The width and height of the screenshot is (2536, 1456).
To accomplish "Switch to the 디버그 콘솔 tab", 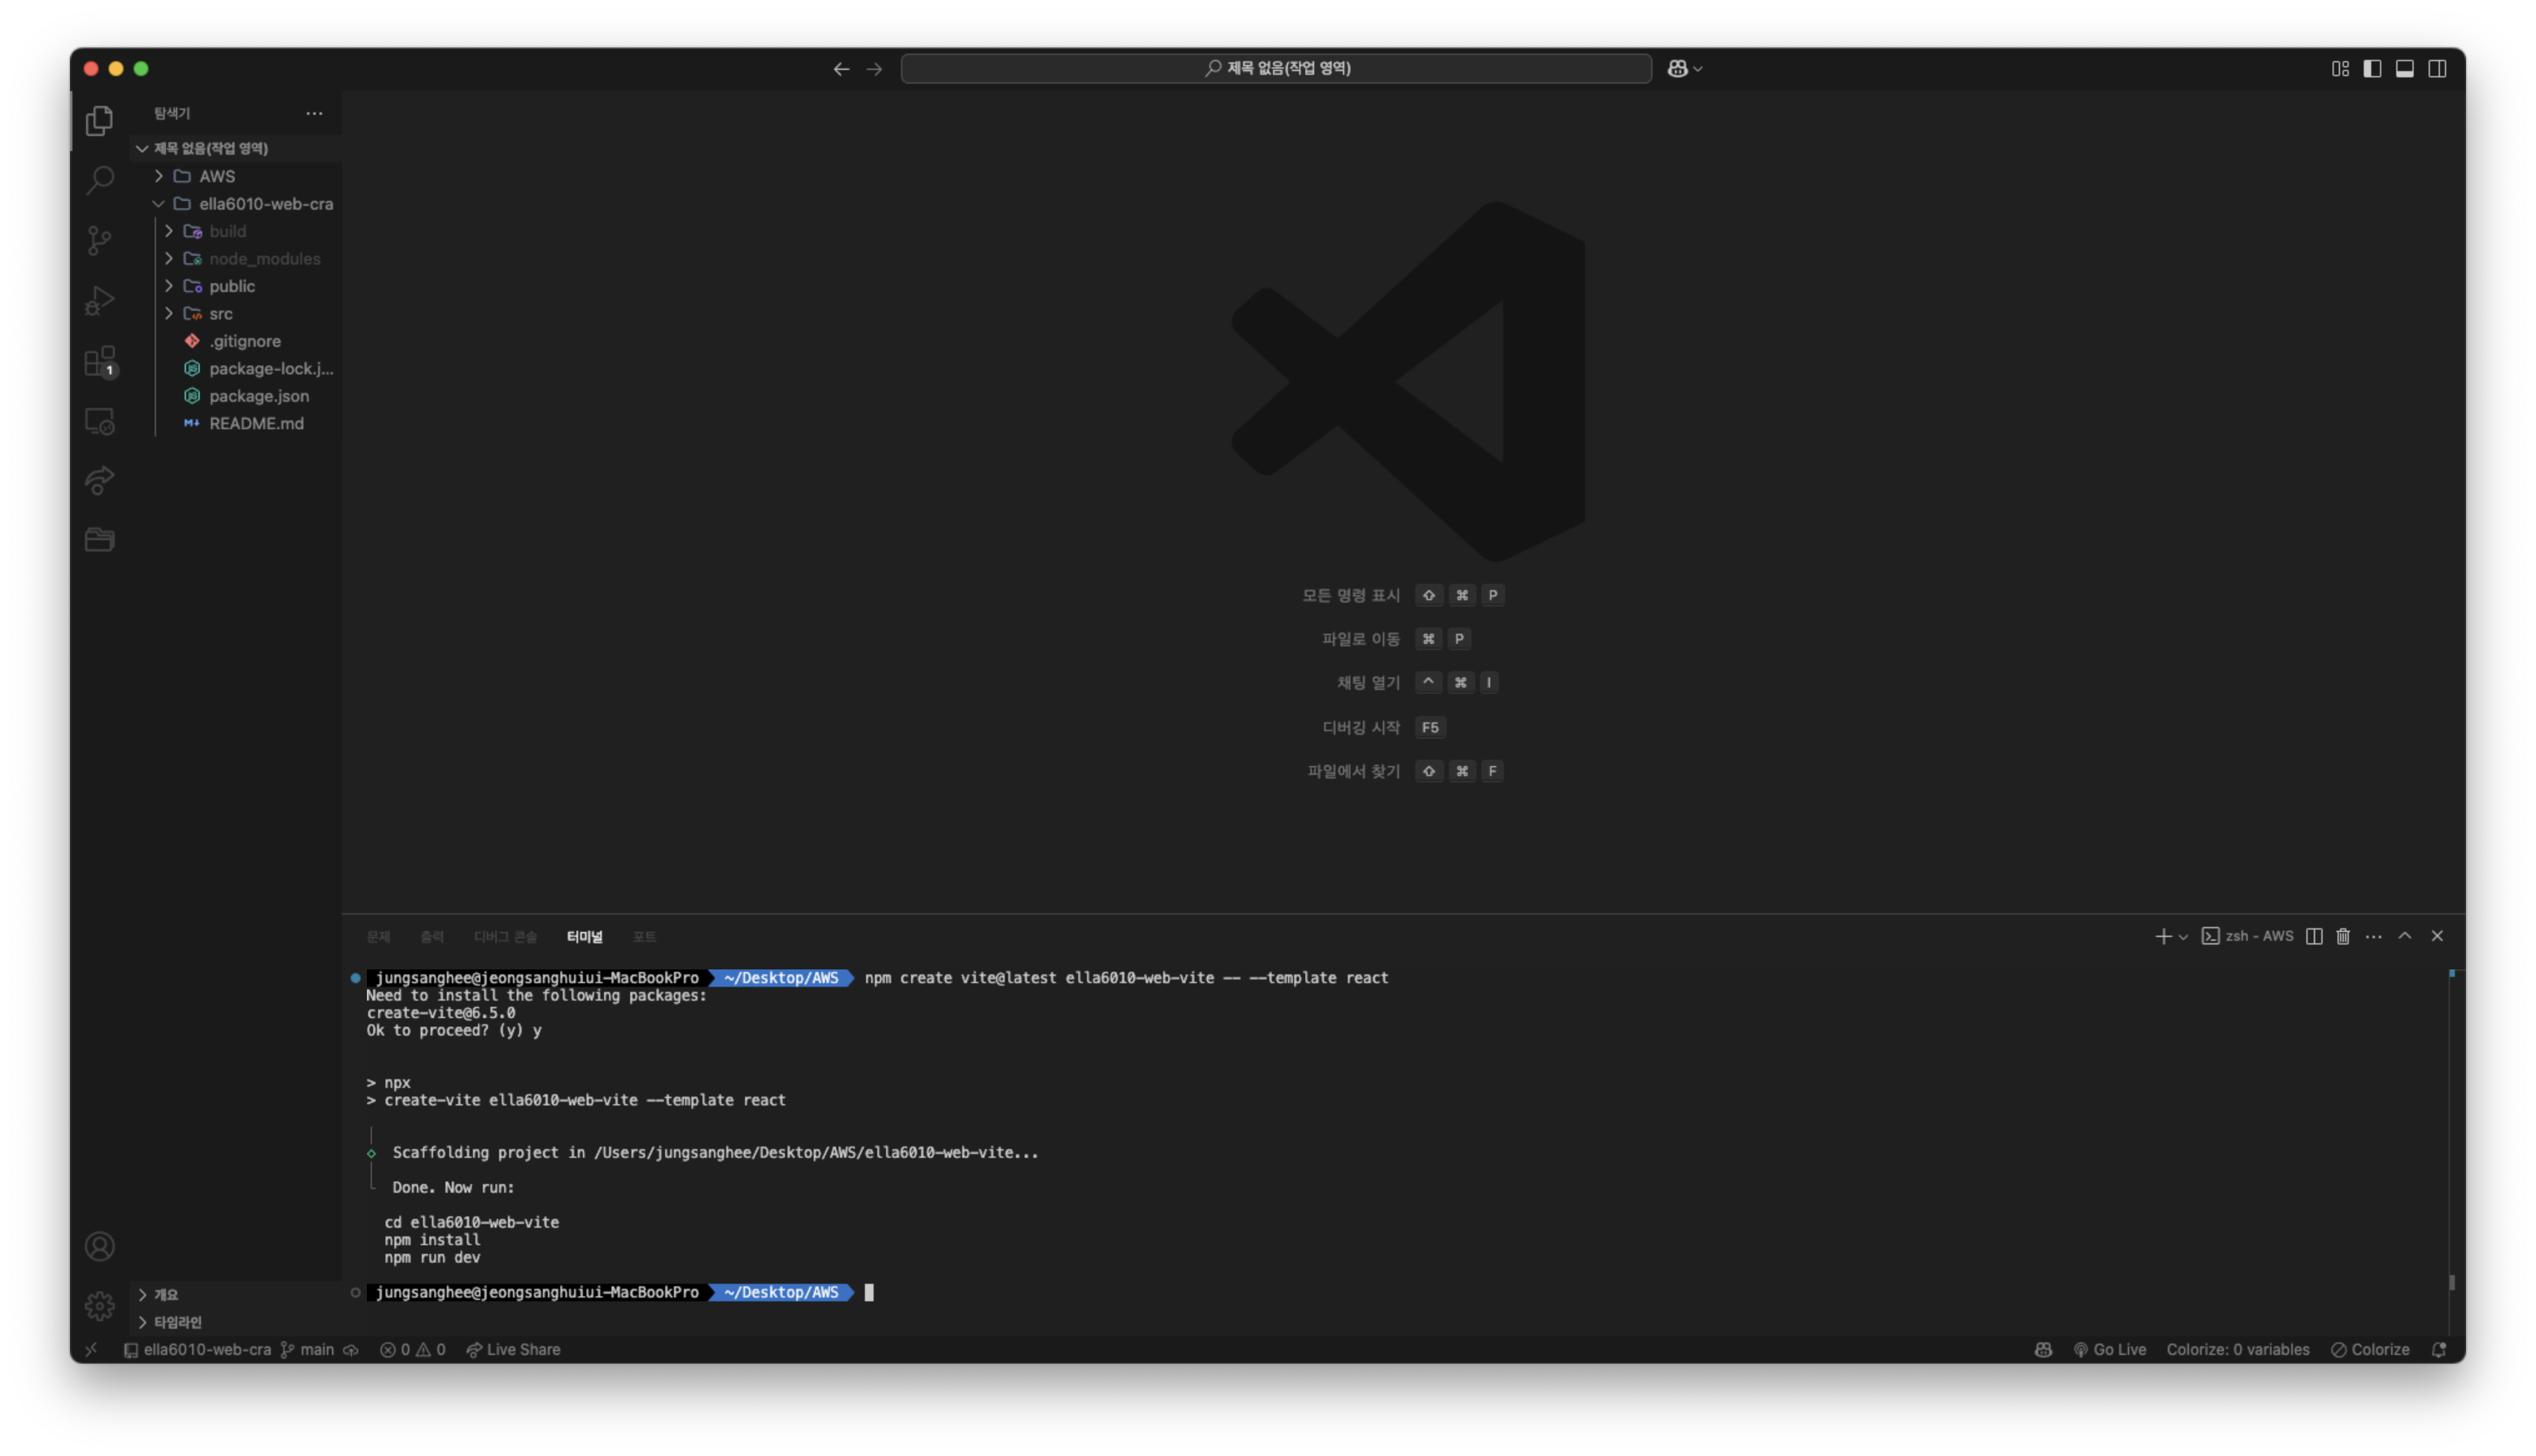I will [x=505, y=937].
